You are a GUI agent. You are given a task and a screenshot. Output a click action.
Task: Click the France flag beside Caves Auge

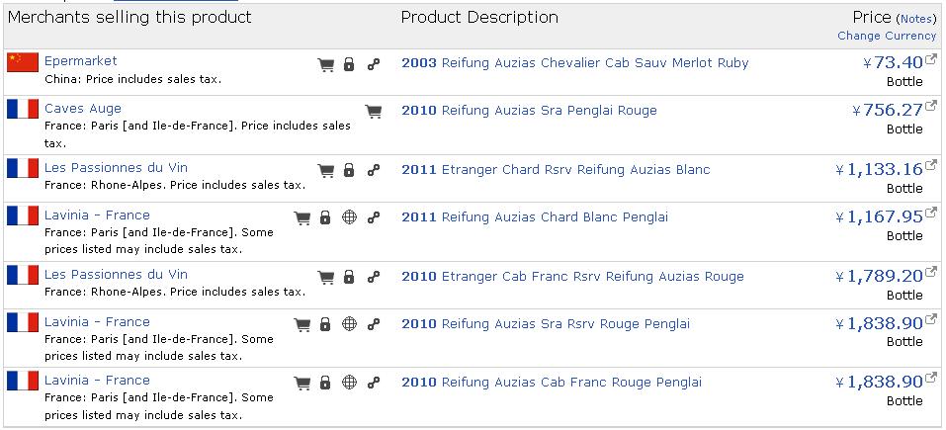(22, 109)
